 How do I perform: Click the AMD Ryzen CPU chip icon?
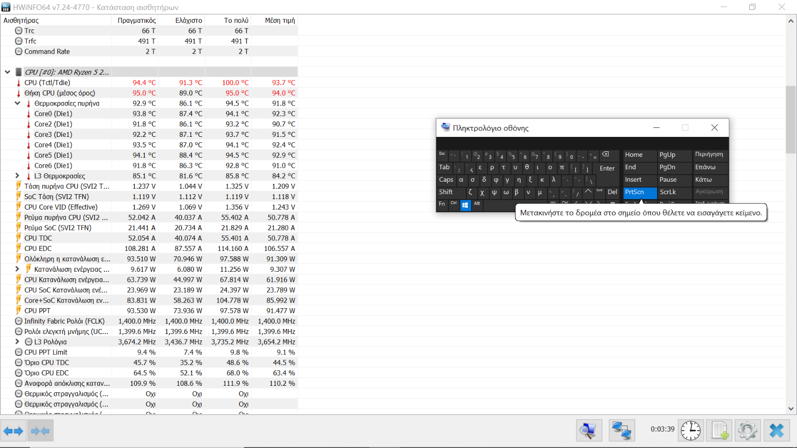[19, 72]
